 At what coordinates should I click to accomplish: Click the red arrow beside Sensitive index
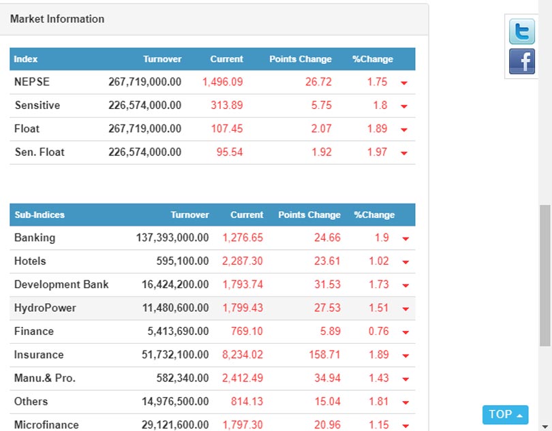click(404, 106)
